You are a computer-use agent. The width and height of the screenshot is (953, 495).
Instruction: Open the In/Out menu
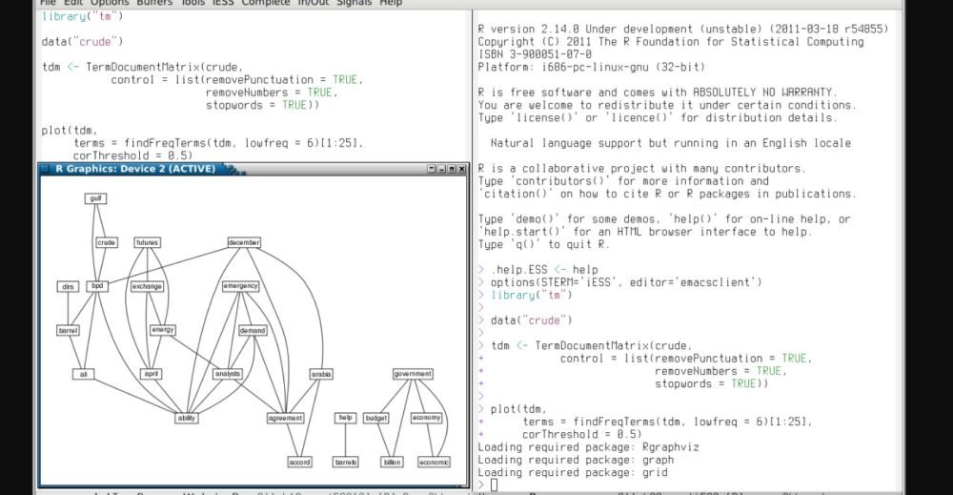point(311,3)
